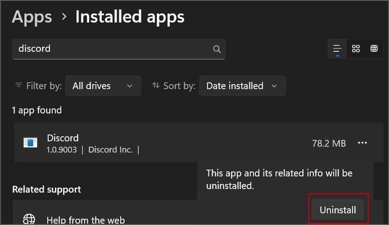Confirm with the Uninstall button

[338, 210]
